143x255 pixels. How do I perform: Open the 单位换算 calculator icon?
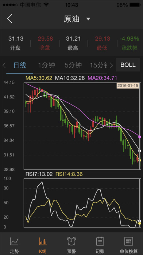(x=128, y=241)
